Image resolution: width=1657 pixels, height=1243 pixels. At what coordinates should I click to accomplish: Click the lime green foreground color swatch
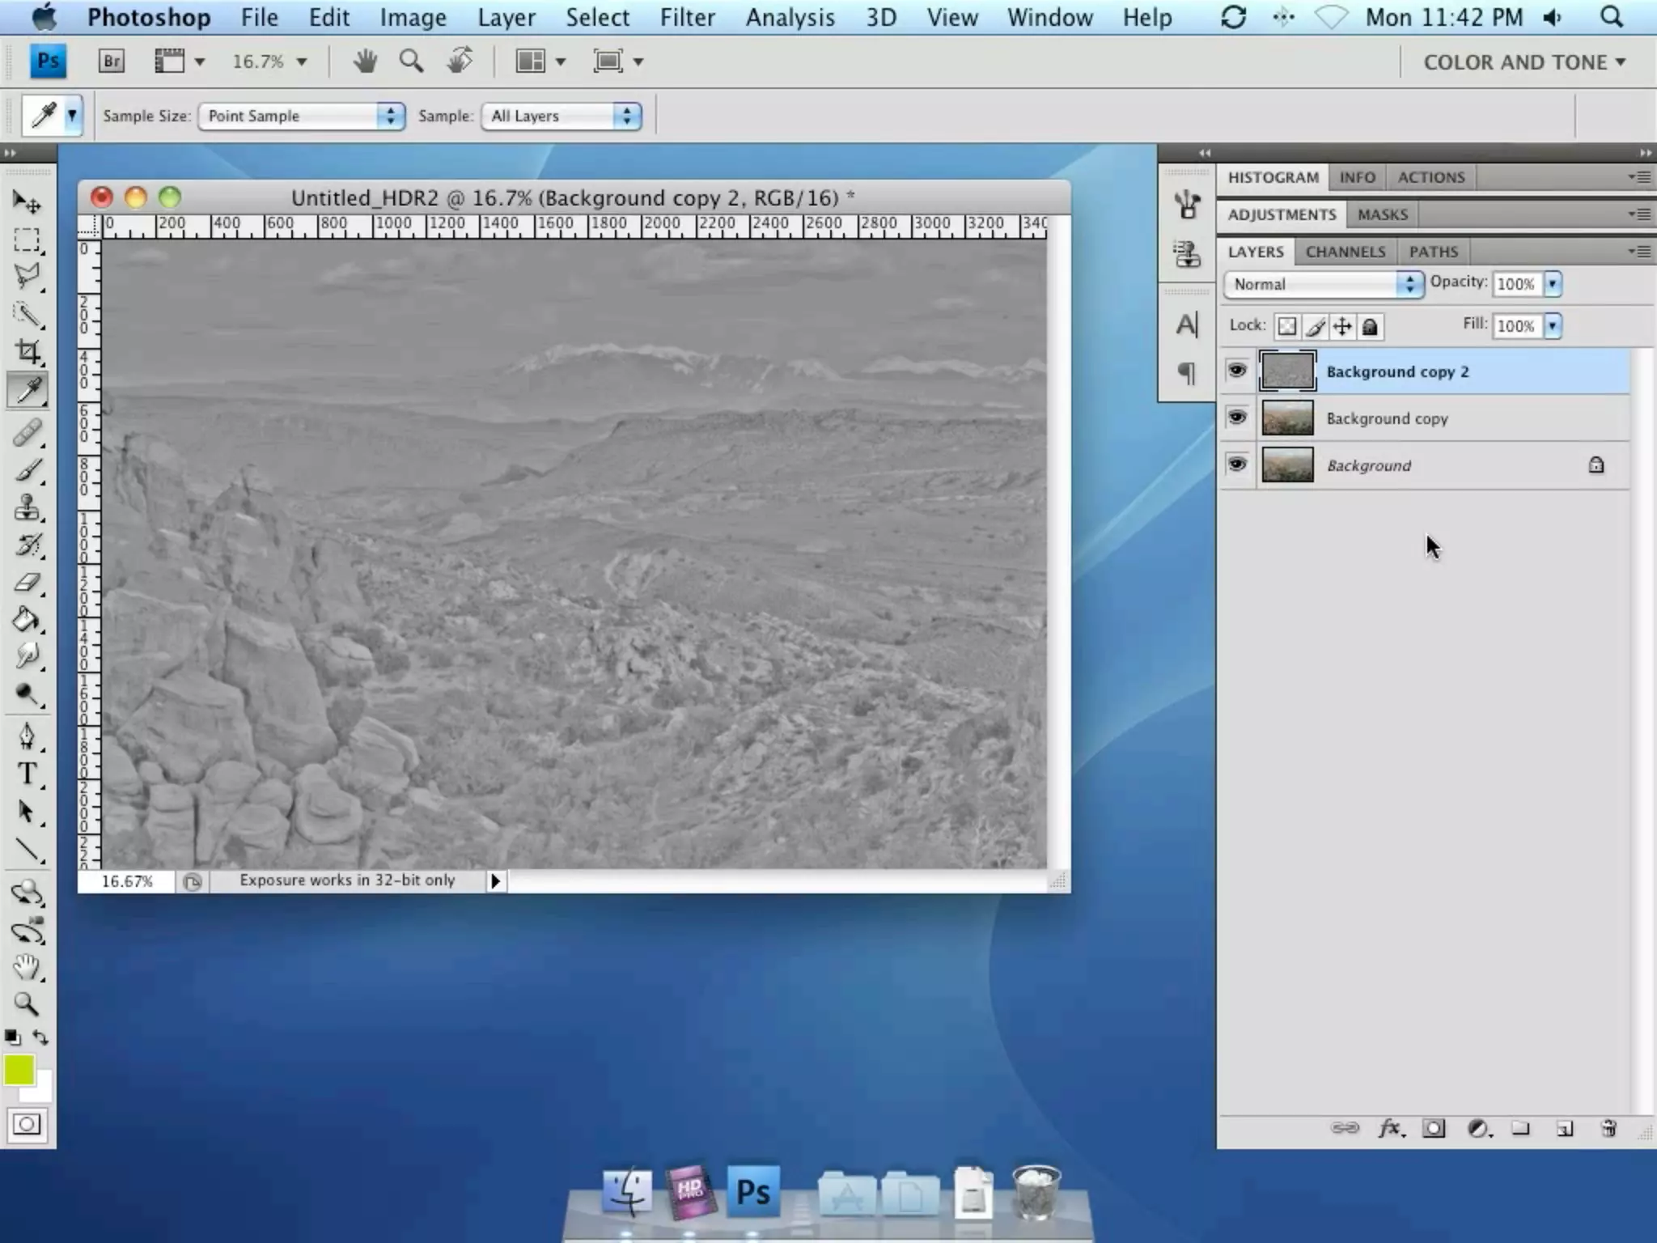pyautogui.click(x=19, y=1070)
